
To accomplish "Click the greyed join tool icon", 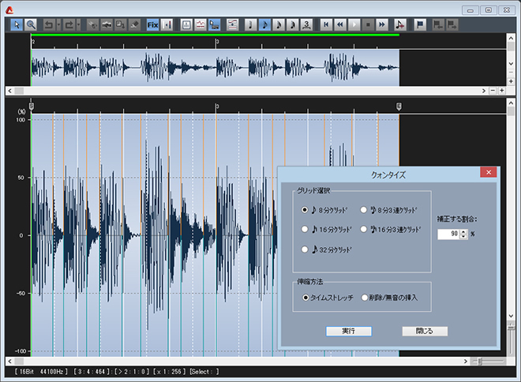I will [107, 24].
